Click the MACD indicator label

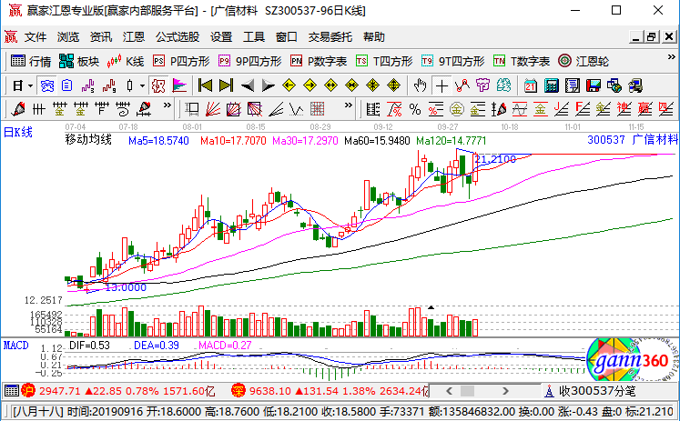coord(15,346)
